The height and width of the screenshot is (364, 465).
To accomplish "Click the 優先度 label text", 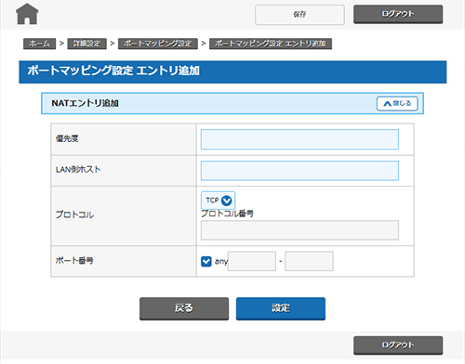I will tap(67, 138).
